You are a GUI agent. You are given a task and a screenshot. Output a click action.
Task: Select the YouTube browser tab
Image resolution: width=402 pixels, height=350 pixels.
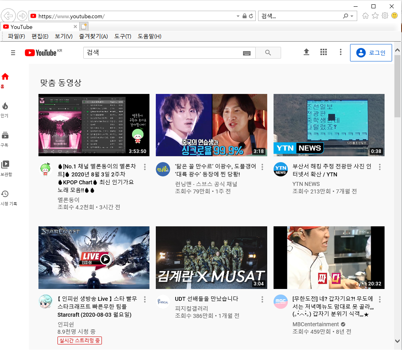click(x=40, y=27)
